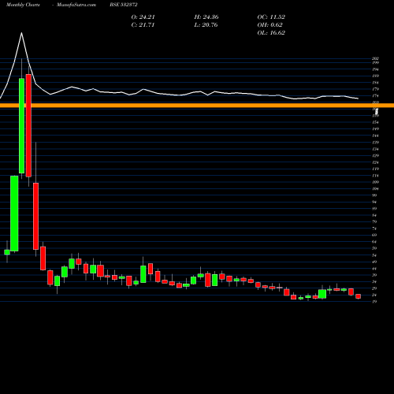Screen dimensions: 394x394
Task: Click the 'OL: 16.62' reading
Action: 271,33
